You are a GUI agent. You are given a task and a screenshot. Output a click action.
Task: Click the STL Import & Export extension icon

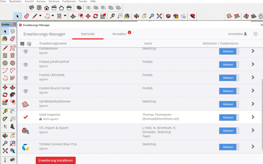pos(25,132)
